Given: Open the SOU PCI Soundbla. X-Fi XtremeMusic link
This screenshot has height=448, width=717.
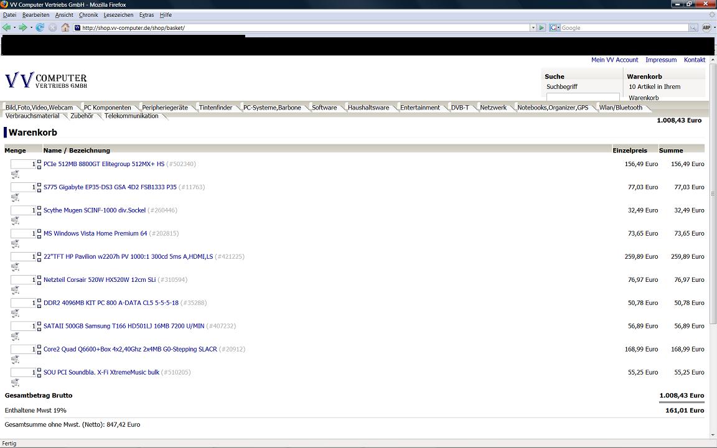Looking at the screenshot, I should point(101,372).
